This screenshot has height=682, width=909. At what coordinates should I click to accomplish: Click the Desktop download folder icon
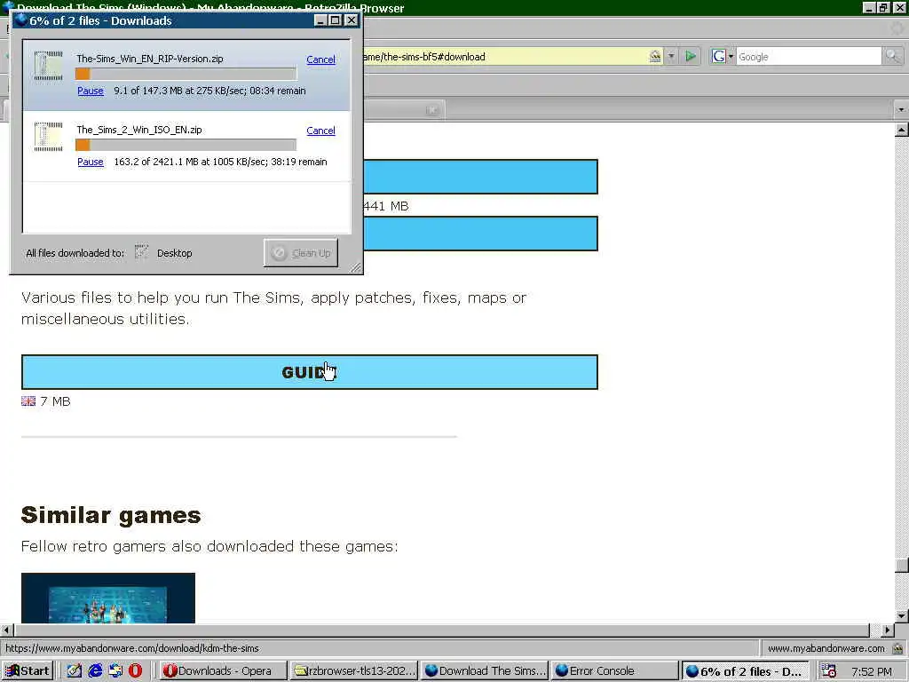pos(141,252)
